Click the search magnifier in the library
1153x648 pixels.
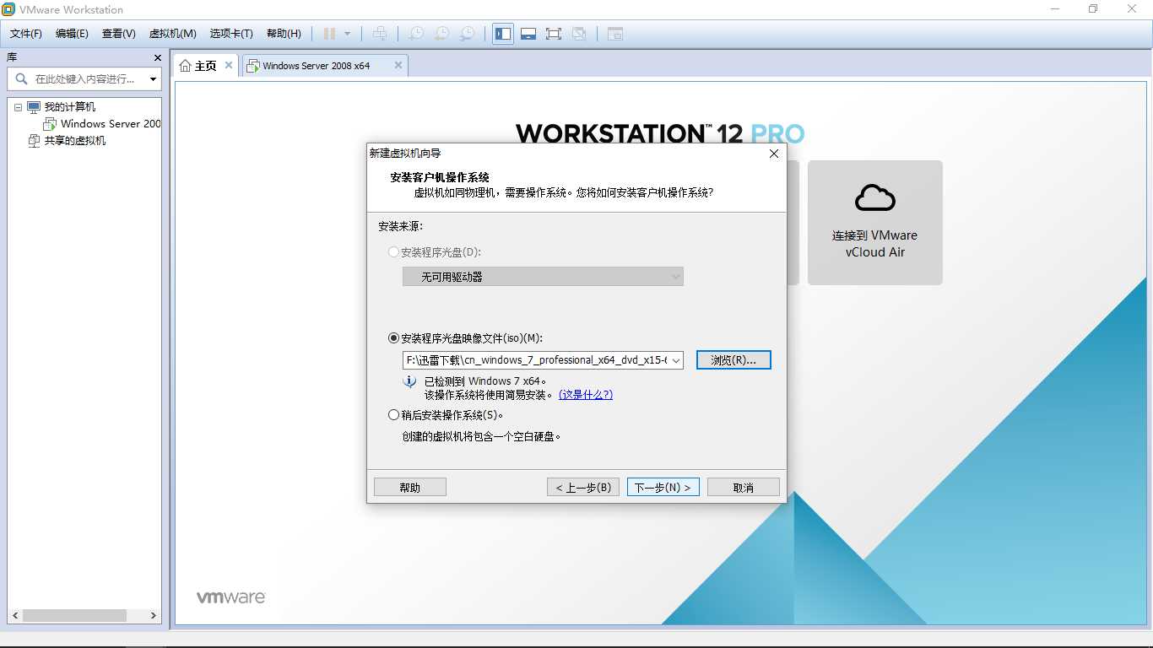pos(22,78)
